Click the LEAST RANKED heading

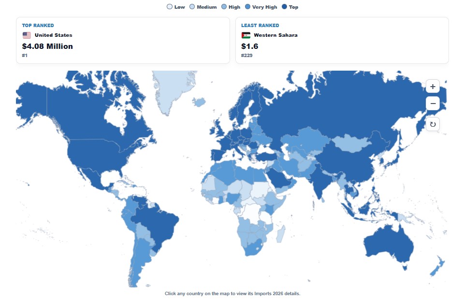pos(260,25)
